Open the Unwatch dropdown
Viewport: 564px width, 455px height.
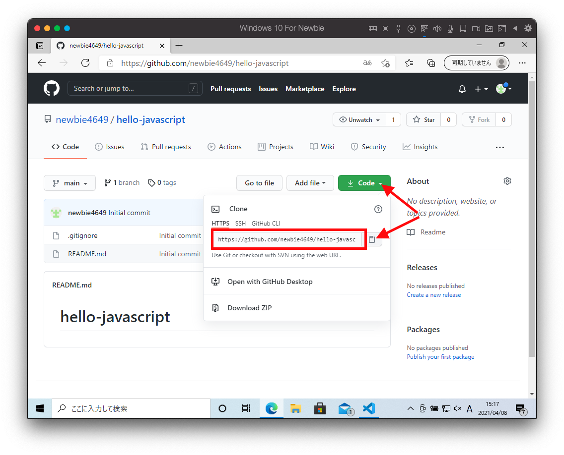click(x=359, y=119)
